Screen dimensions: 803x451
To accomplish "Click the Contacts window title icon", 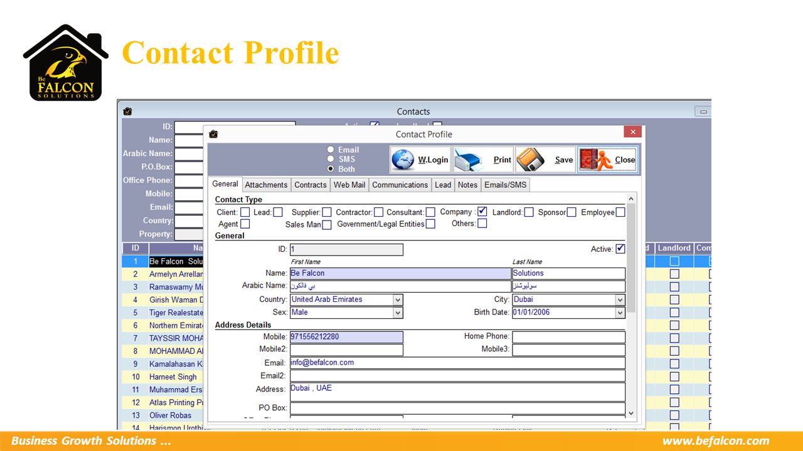I will [x=128, y=111].
